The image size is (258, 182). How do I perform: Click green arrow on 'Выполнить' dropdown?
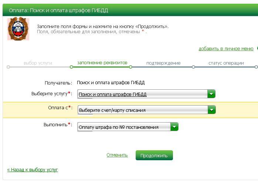(174, 127)
